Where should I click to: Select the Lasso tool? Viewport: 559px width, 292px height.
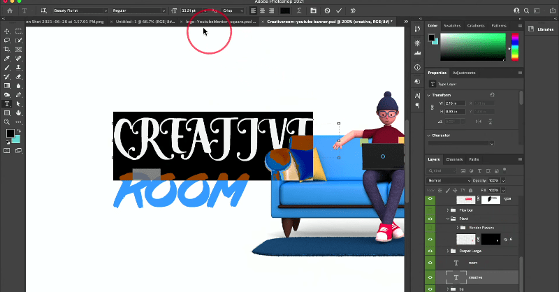point(7,41)
